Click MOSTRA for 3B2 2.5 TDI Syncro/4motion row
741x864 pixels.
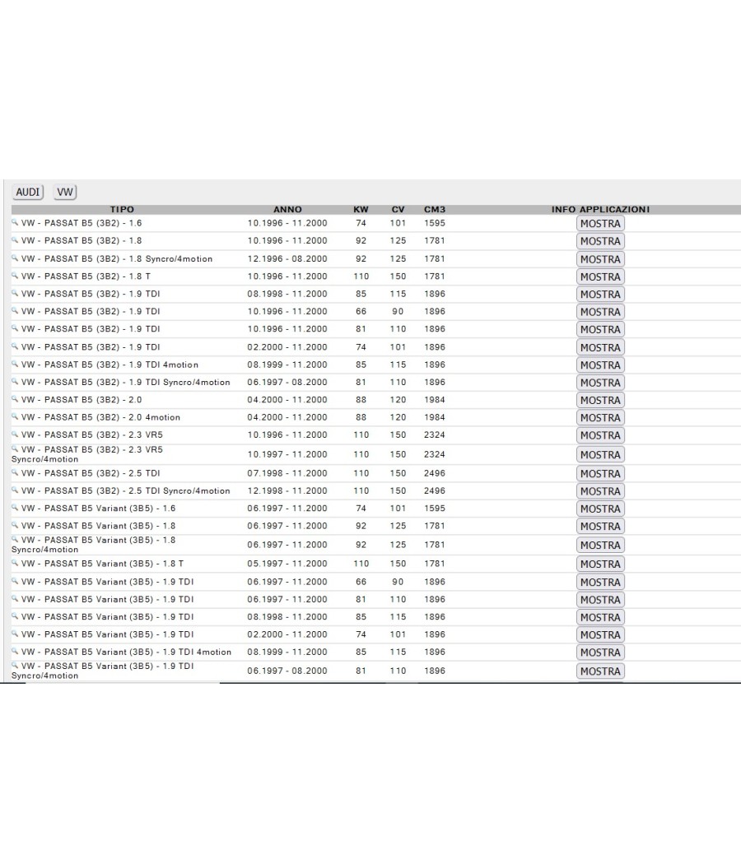600,491
